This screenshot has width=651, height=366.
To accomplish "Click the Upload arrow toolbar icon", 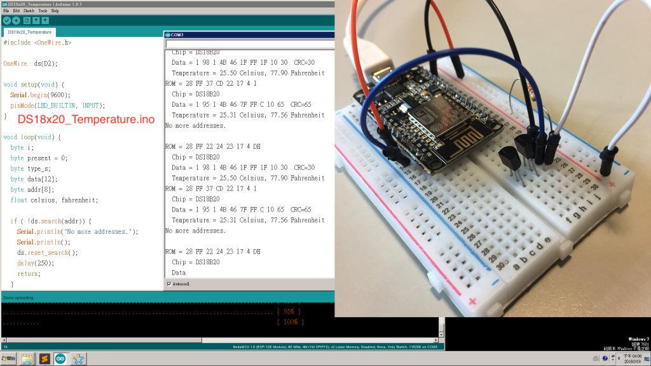I will coord(16,20).
